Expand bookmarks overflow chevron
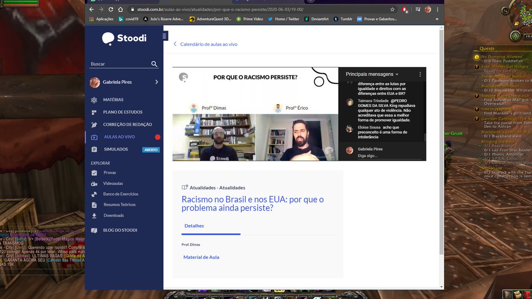 (x=437, y=19)
